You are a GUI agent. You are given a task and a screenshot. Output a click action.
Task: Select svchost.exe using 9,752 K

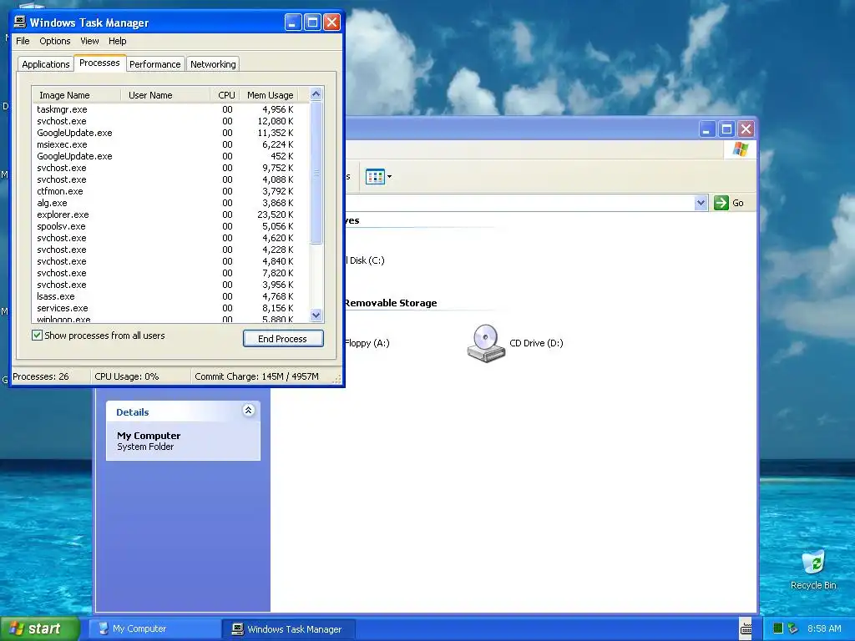(x=170, y=168)
